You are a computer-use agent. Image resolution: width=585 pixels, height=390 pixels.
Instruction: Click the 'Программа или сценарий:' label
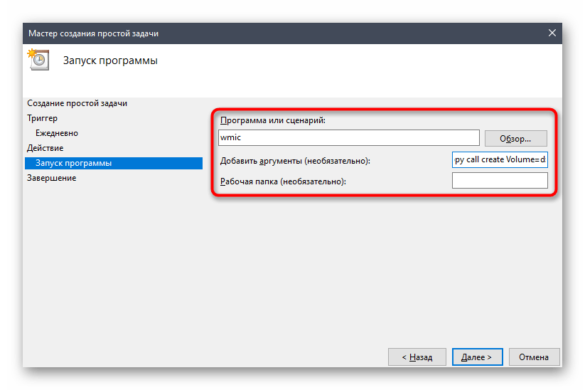click(272, 120)
